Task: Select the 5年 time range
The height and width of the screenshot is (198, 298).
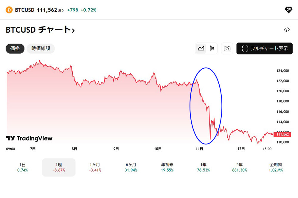Action: click(x=240, y=167)
